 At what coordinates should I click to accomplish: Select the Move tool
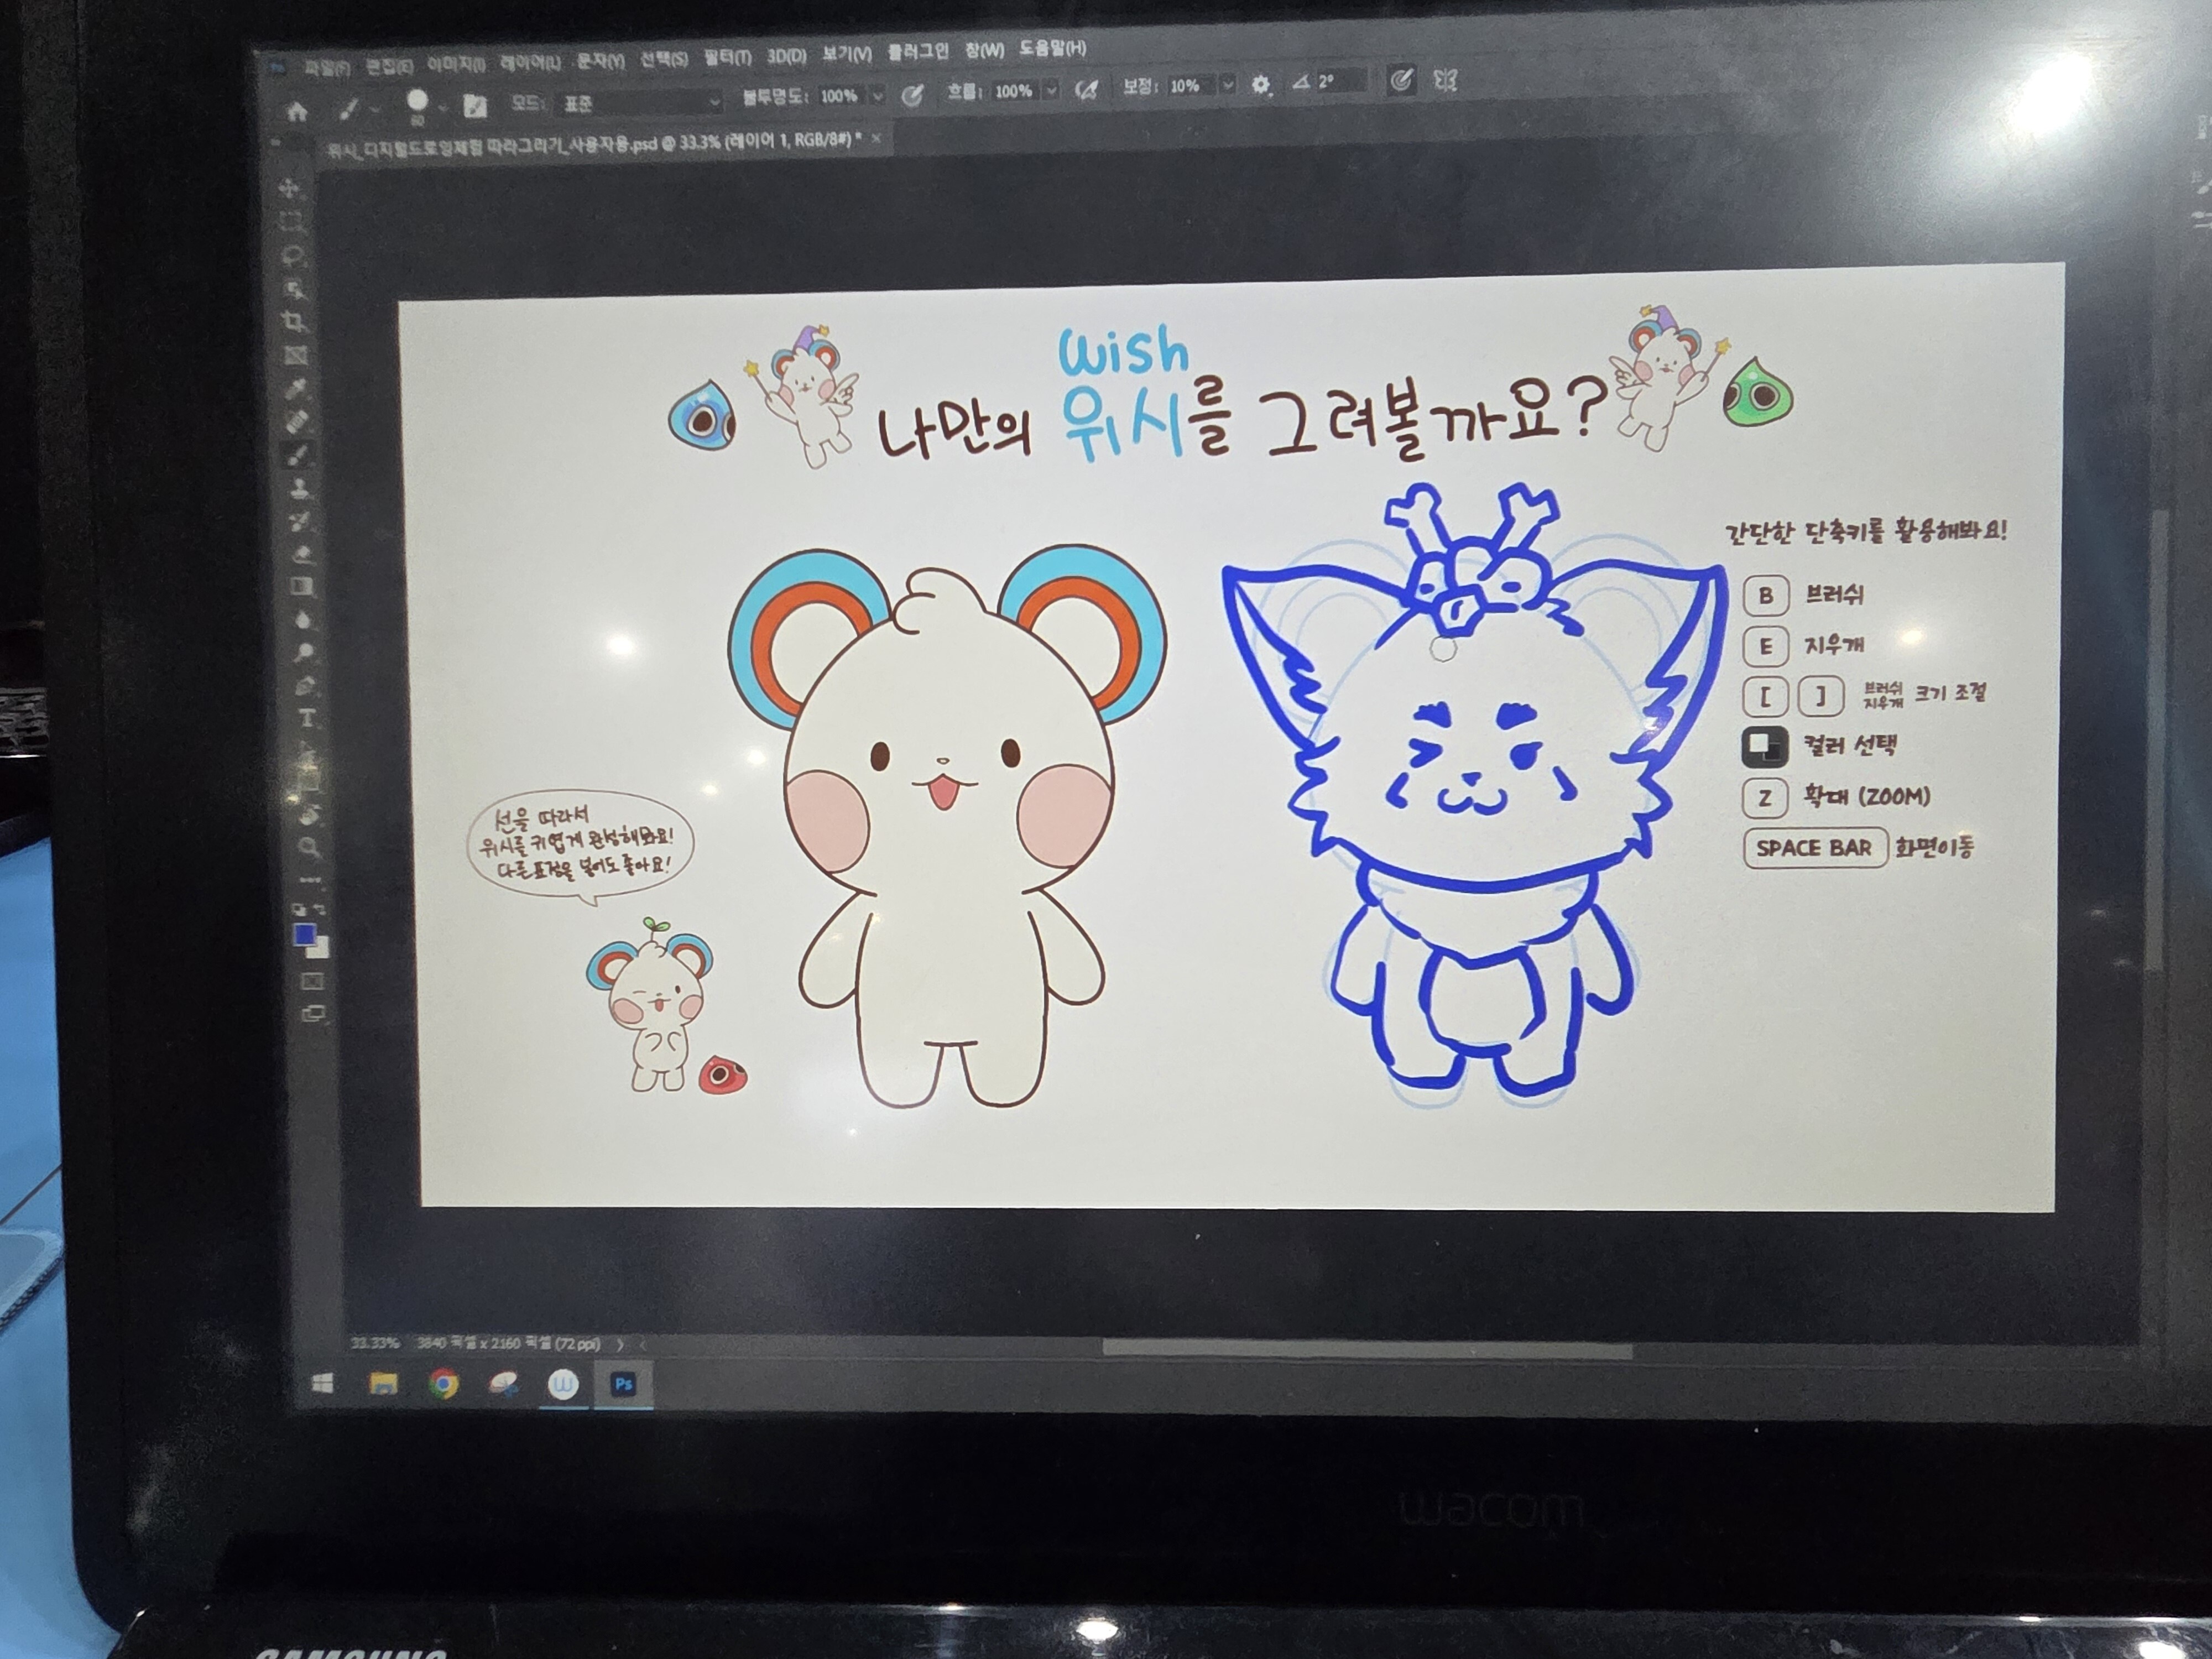289,188
